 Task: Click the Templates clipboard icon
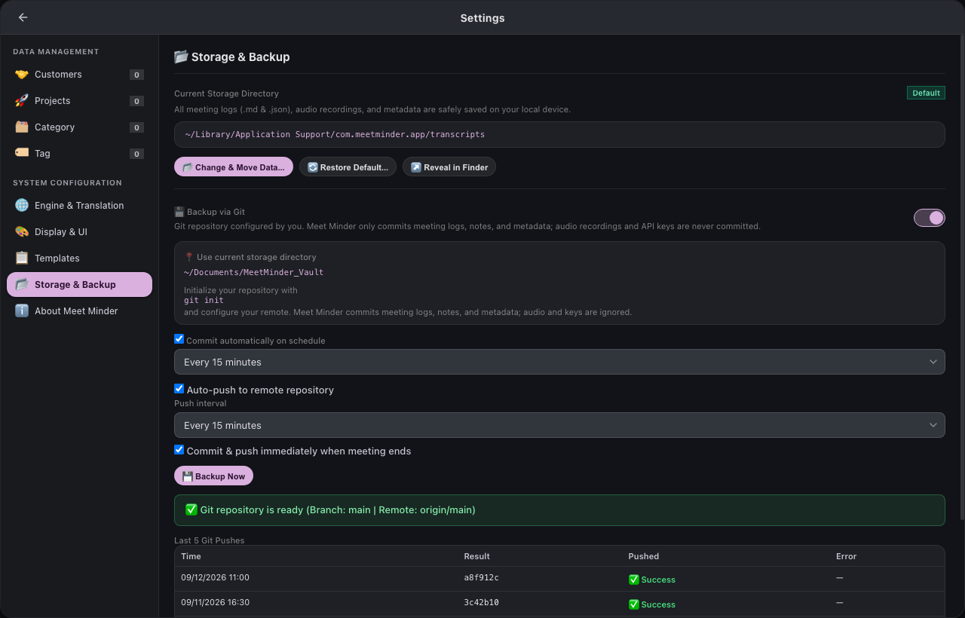click(x=22, y=259)
